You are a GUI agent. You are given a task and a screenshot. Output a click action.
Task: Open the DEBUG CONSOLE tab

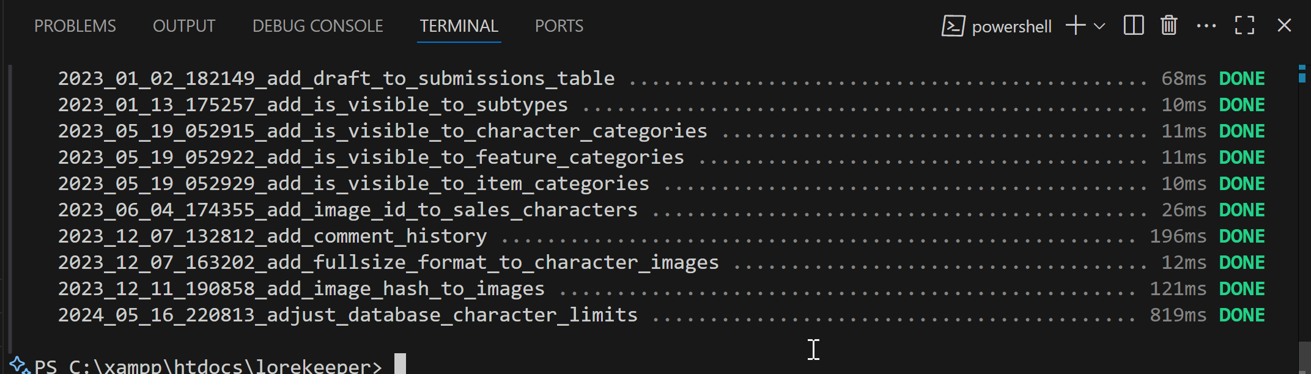(x=317, y=26)
